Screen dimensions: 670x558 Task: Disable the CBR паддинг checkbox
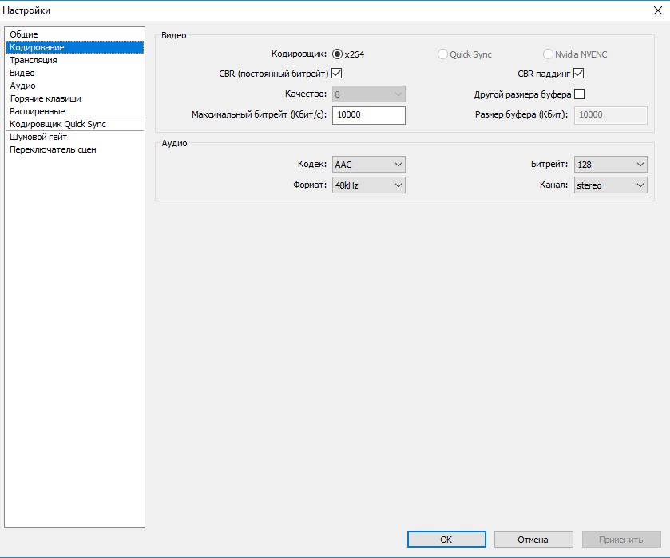(x=579, y=74)
